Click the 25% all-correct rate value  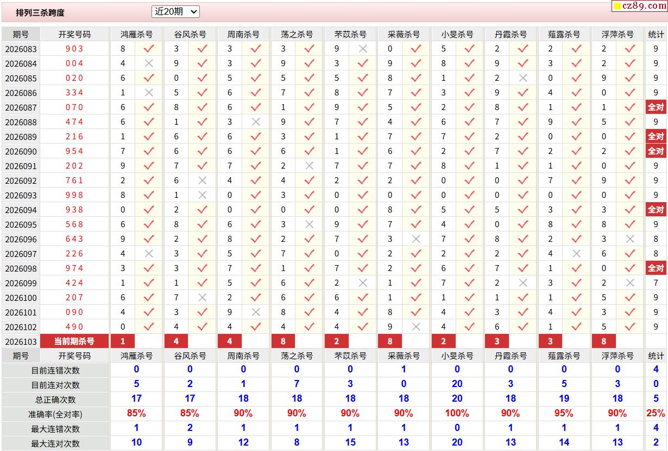tap(656, 414)
